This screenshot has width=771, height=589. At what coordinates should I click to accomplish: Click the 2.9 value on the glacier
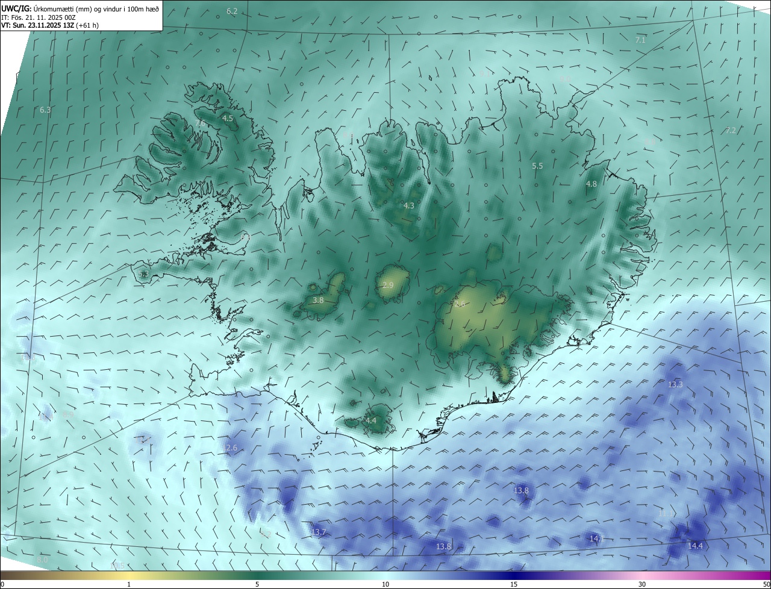pyautogui.click(x=388, y=285)
